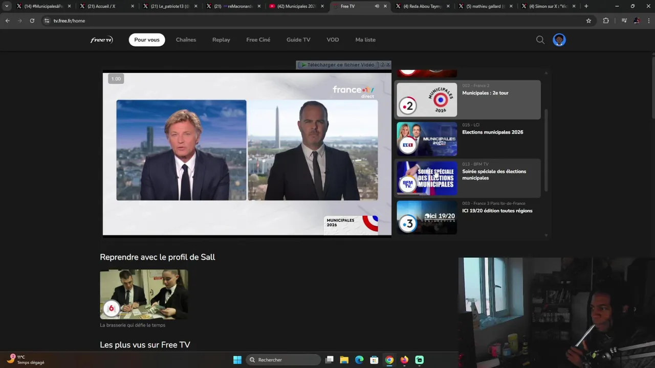Image resolution: width=655 pixels, height=368 pixels.
Task: Open Free Ciné section
Action: [258, 40]
